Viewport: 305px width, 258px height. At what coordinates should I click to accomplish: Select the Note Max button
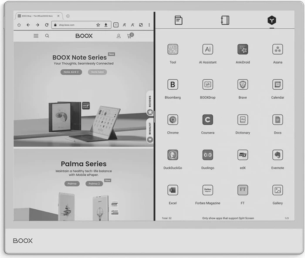(98, 72)
